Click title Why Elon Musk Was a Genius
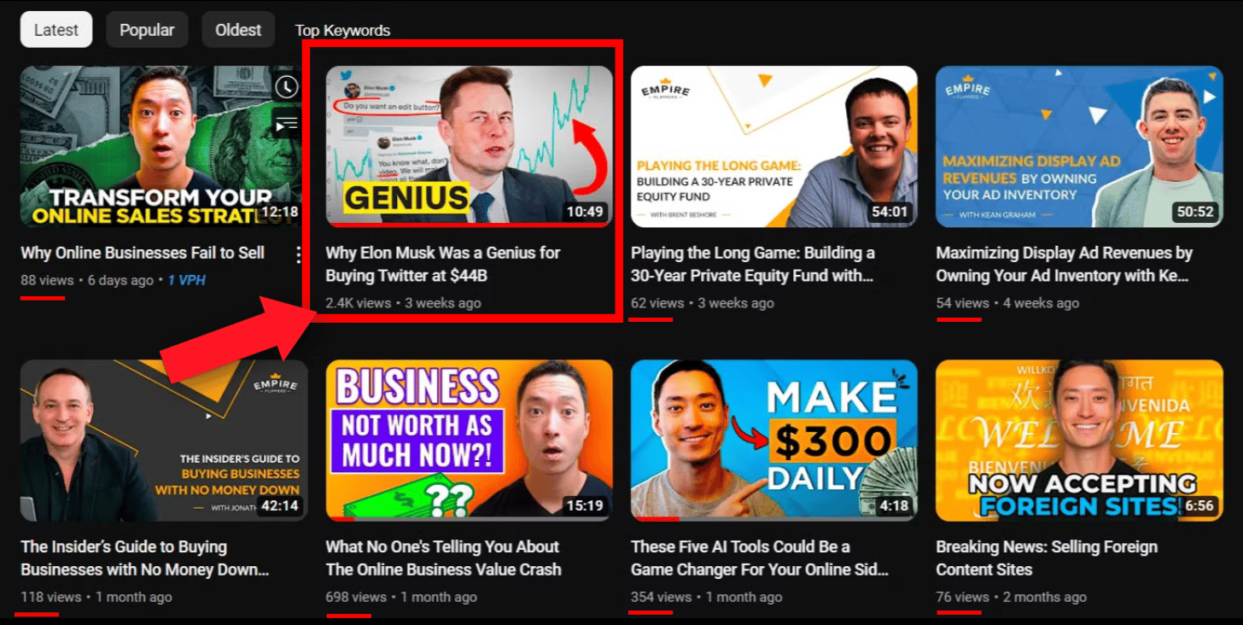This screenshot has height=625, width=1243. click(x=443, y=265)
